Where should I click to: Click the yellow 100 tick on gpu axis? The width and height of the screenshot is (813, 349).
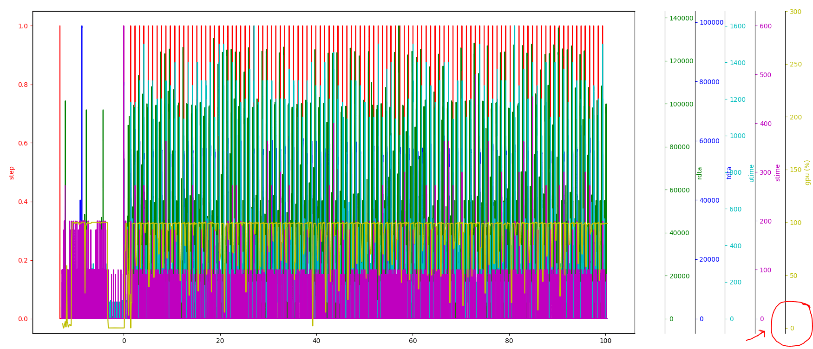796,223
